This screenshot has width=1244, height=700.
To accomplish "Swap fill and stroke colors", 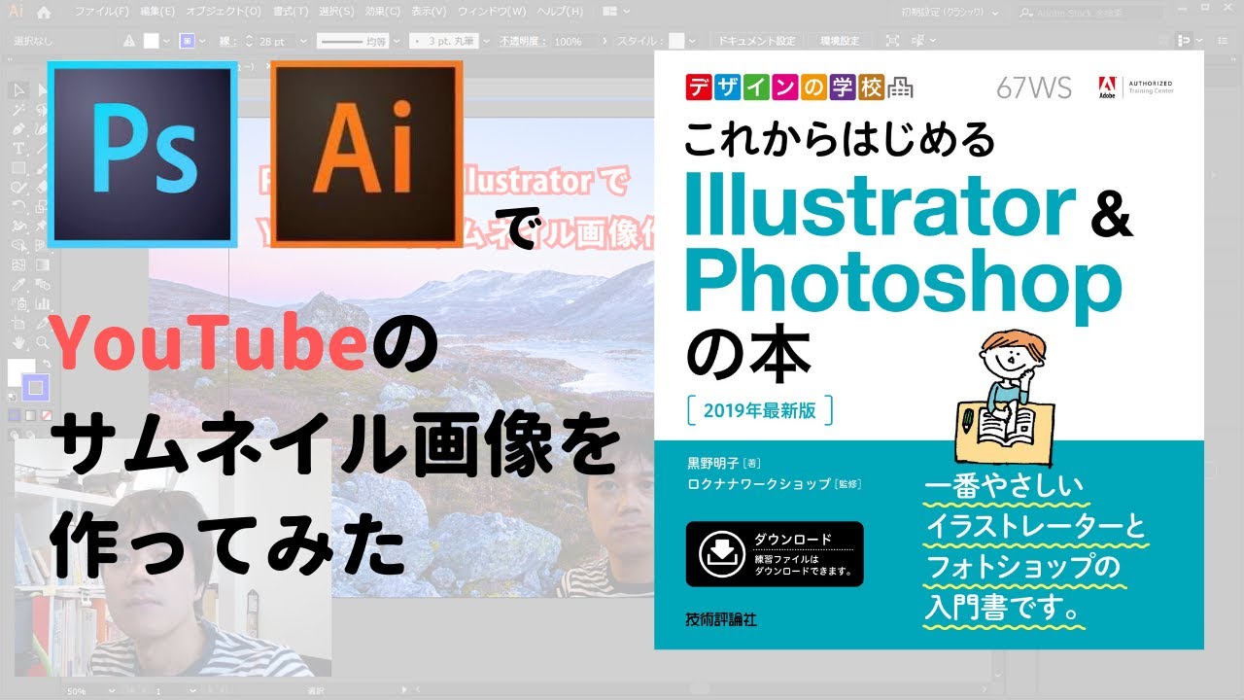I will (x=48, y=362).
